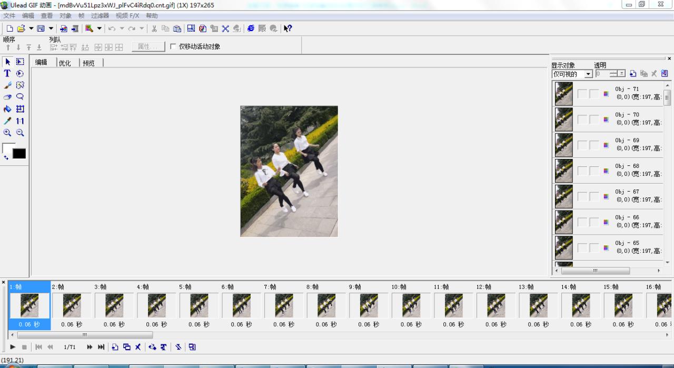The height and width of the screenshot is (368, 674).
Task: Switch to the 预览 tab
Action: [88, 63]
